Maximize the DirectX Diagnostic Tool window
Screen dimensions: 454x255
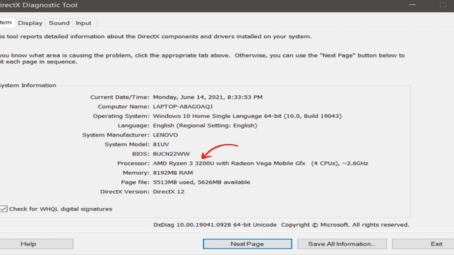pyautogui.click(x=443, y=5)
